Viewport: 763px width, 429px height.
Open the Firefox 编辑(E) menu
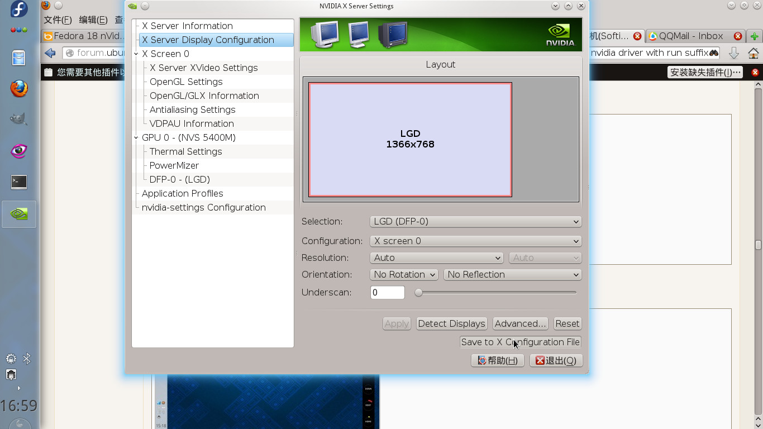pos(93,20)
